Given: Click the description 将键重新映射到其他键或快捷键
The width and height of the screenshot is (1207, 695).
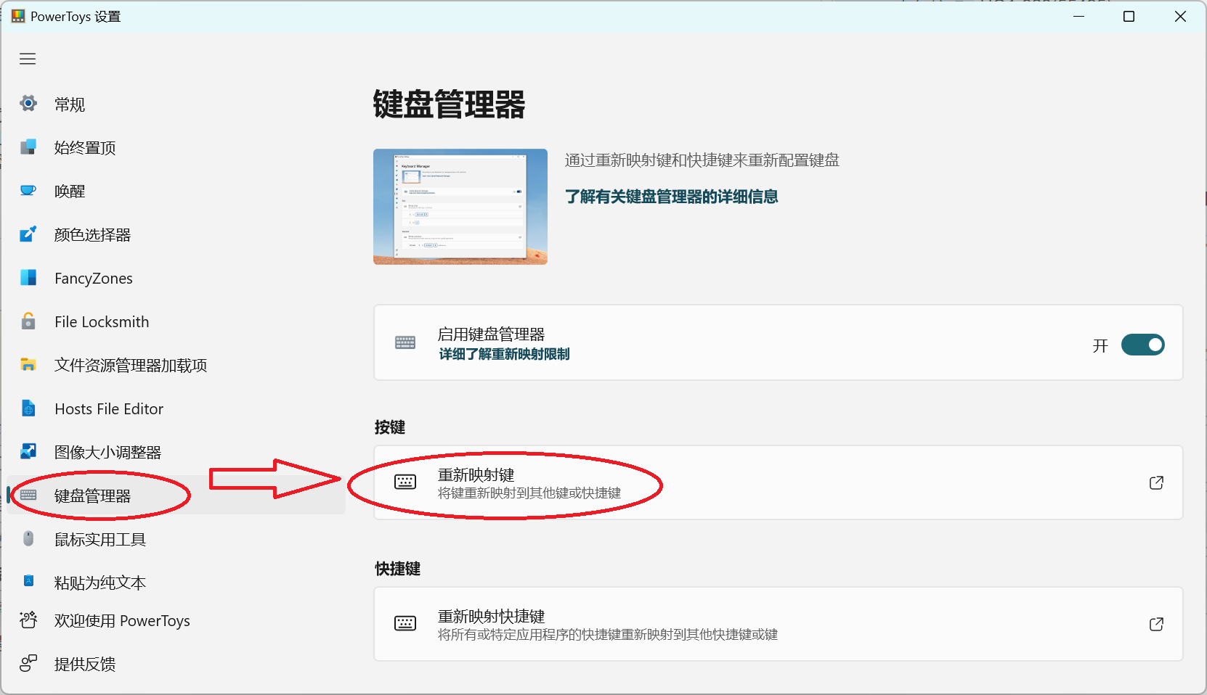Looking at the screenshot, I should tap(529, 493).
